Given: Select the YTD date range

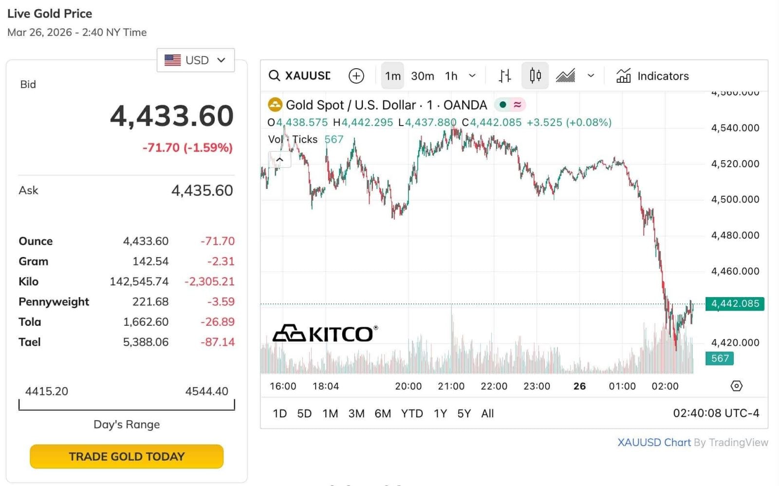Looking at the screenshot, I should click(412, 413).
